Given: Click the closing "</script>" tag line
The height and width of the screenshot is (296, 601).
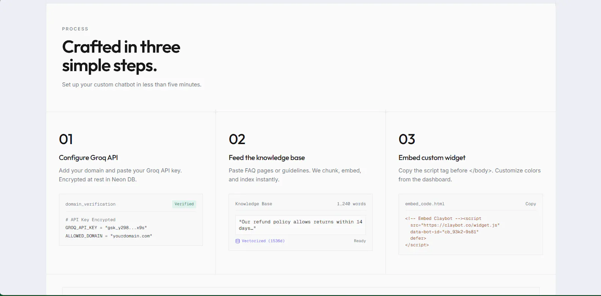Looking at the screenshot, I should (x=417, y=245).
